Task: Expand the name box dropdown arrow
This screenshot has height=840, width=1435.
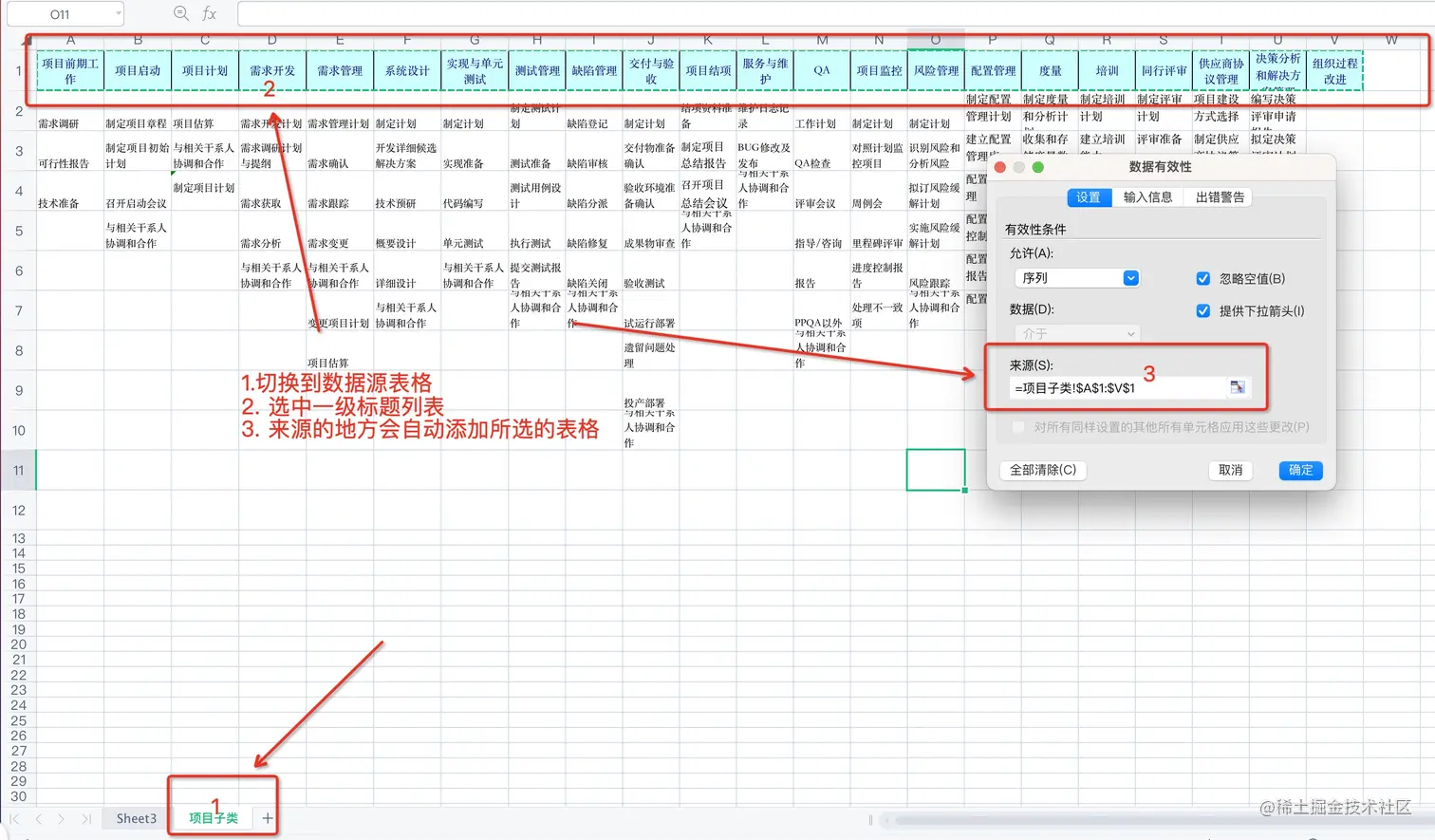Action: coord(119,13)
